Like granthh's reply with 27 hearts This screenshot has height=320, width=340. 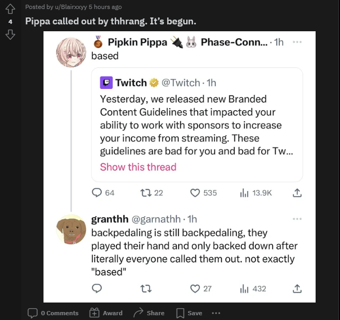[x=195, y=289]
